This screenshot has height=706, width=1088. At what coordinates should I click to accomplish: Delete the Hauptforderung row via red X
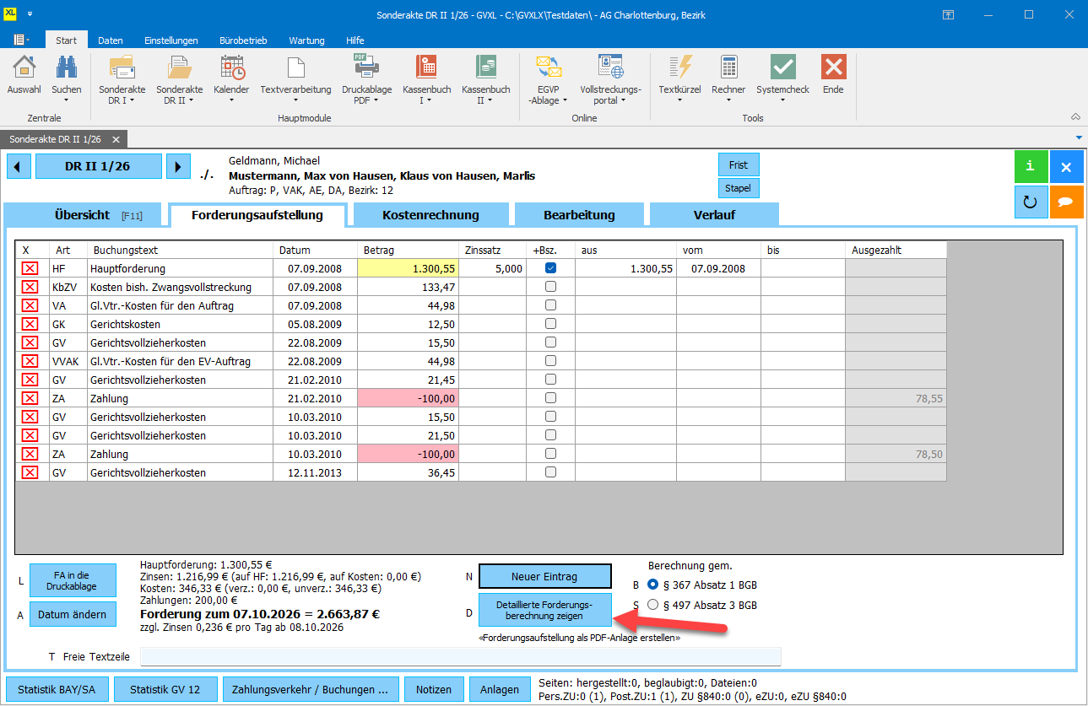click(x=30, y=268)
